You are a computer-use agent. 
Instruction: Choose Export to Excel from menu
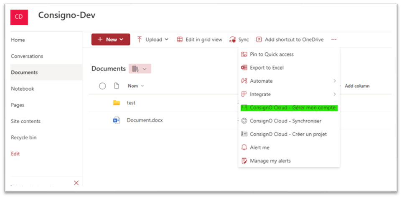(x=289, y=68)
